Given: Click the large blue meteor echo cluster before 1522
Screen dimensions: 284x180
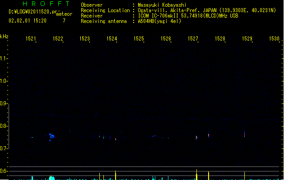Looking at the screenshot, I should [51, 137].
